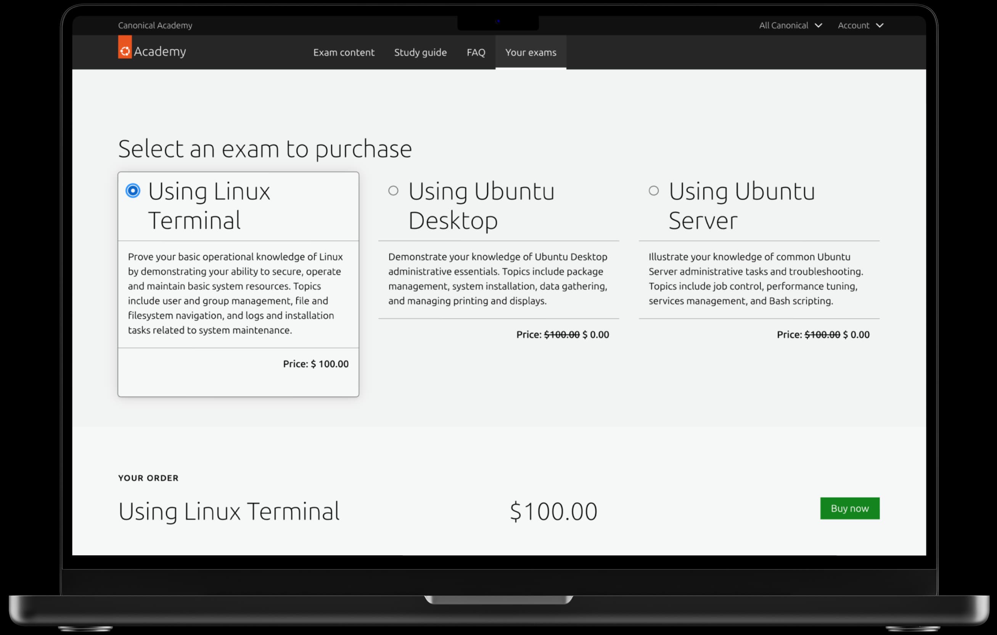The width and height of the screenshot is (997, 635).
Task: Select the Using Ubuntu Desktop radio button
Action: coord(393,191)
